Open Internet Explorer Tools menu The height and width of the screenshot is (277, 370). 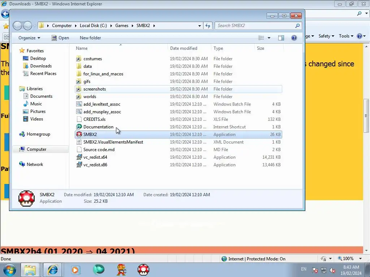point(346,36)
